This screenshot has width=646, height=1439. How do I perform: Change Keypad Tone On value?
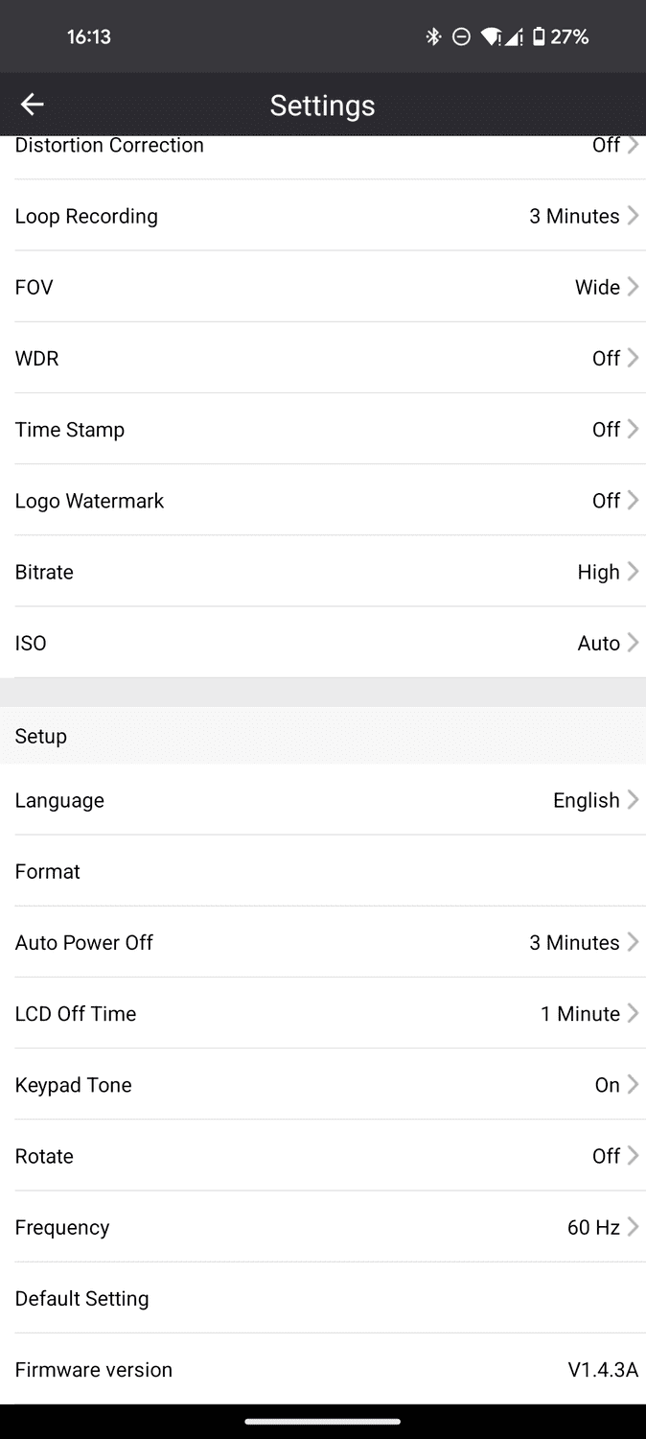coord(607,1085)
